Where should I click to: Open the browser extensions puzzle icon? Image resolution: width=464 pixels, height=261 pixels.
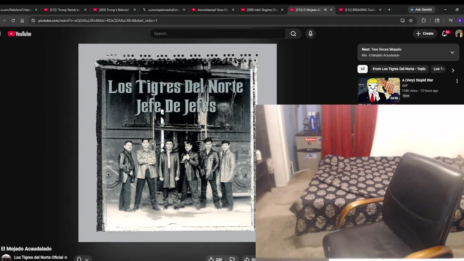423,21
